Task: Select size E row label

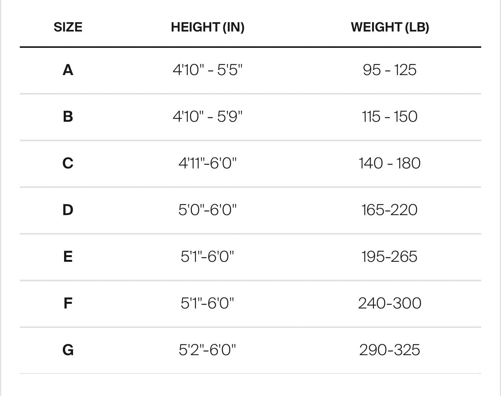Action: point(68,256)
